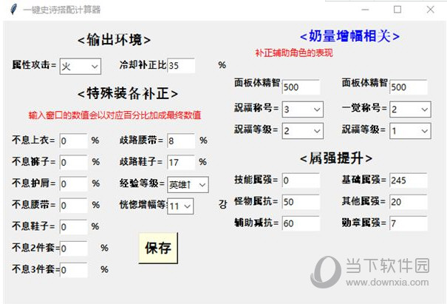Click the 歧路腰带 input field

pos(181,141)
